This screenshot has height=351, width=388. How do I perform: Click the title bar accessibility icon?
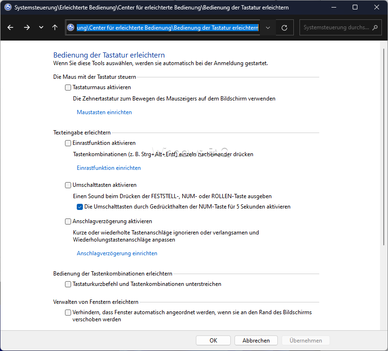(x=8, y=7)
